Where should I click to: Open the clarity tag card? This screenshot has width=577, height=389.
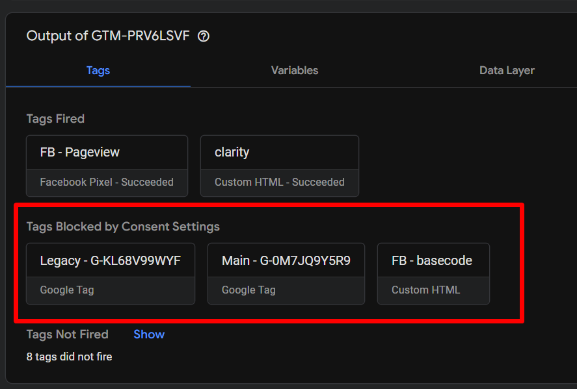(280, 166)
